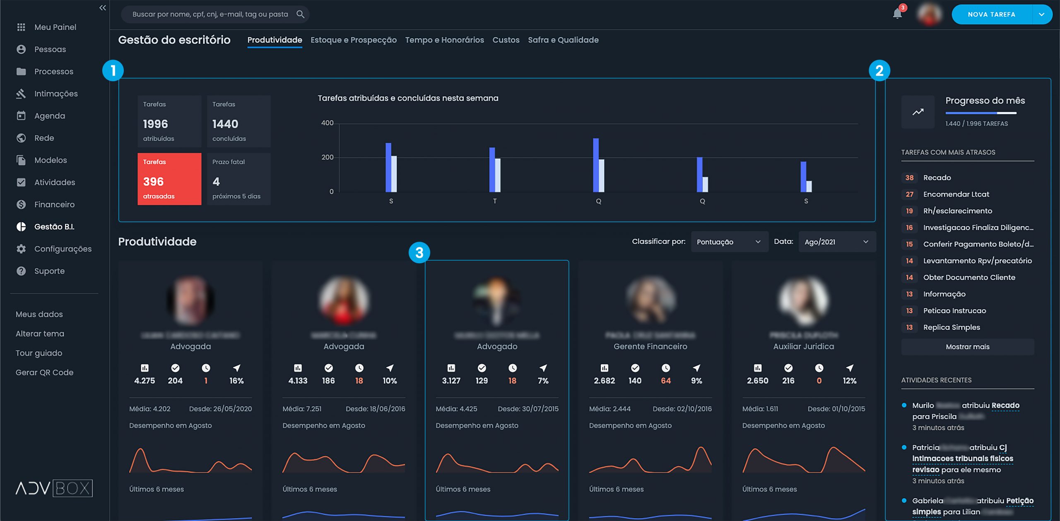Select the Modelos icon

[21, 160]
